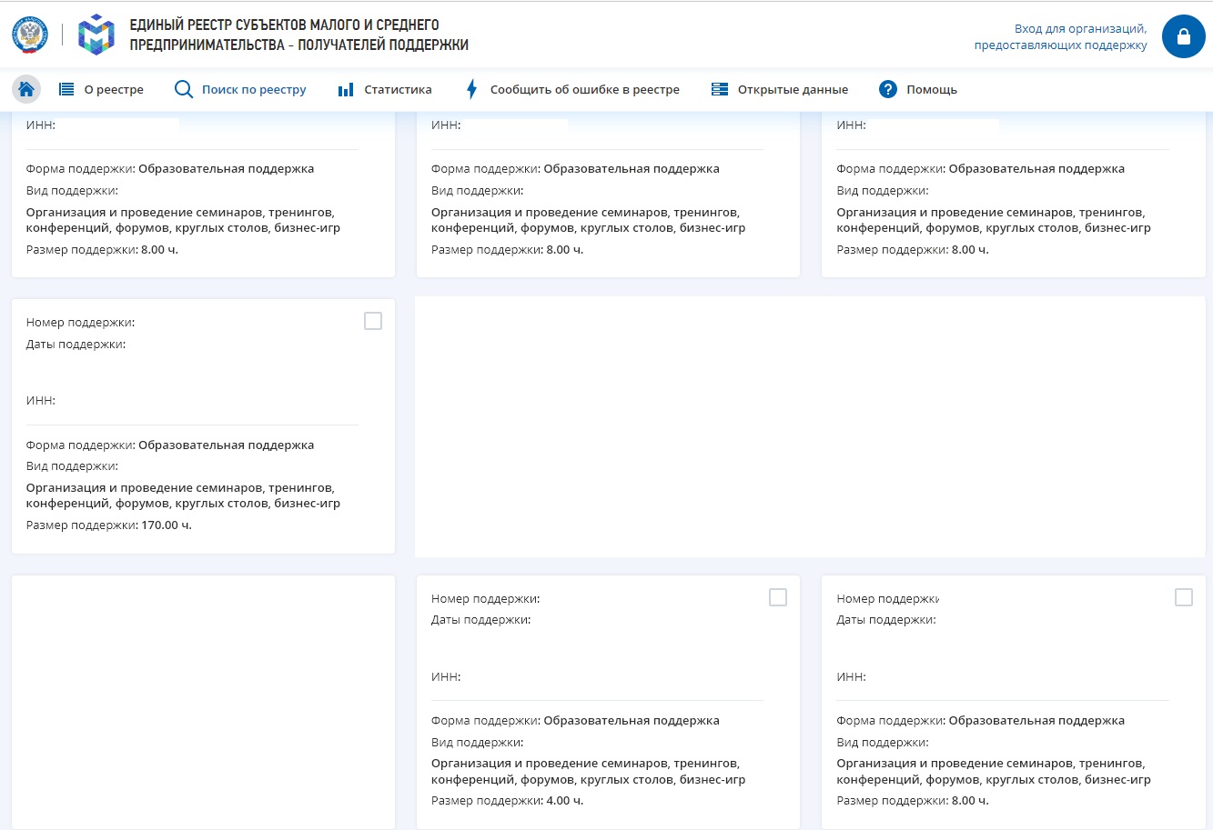Viewport: 1213px width, 830px height.
Task: Check the box on the bottom-right 8.00 ч. card
Action: click(x=1184, y=597)
